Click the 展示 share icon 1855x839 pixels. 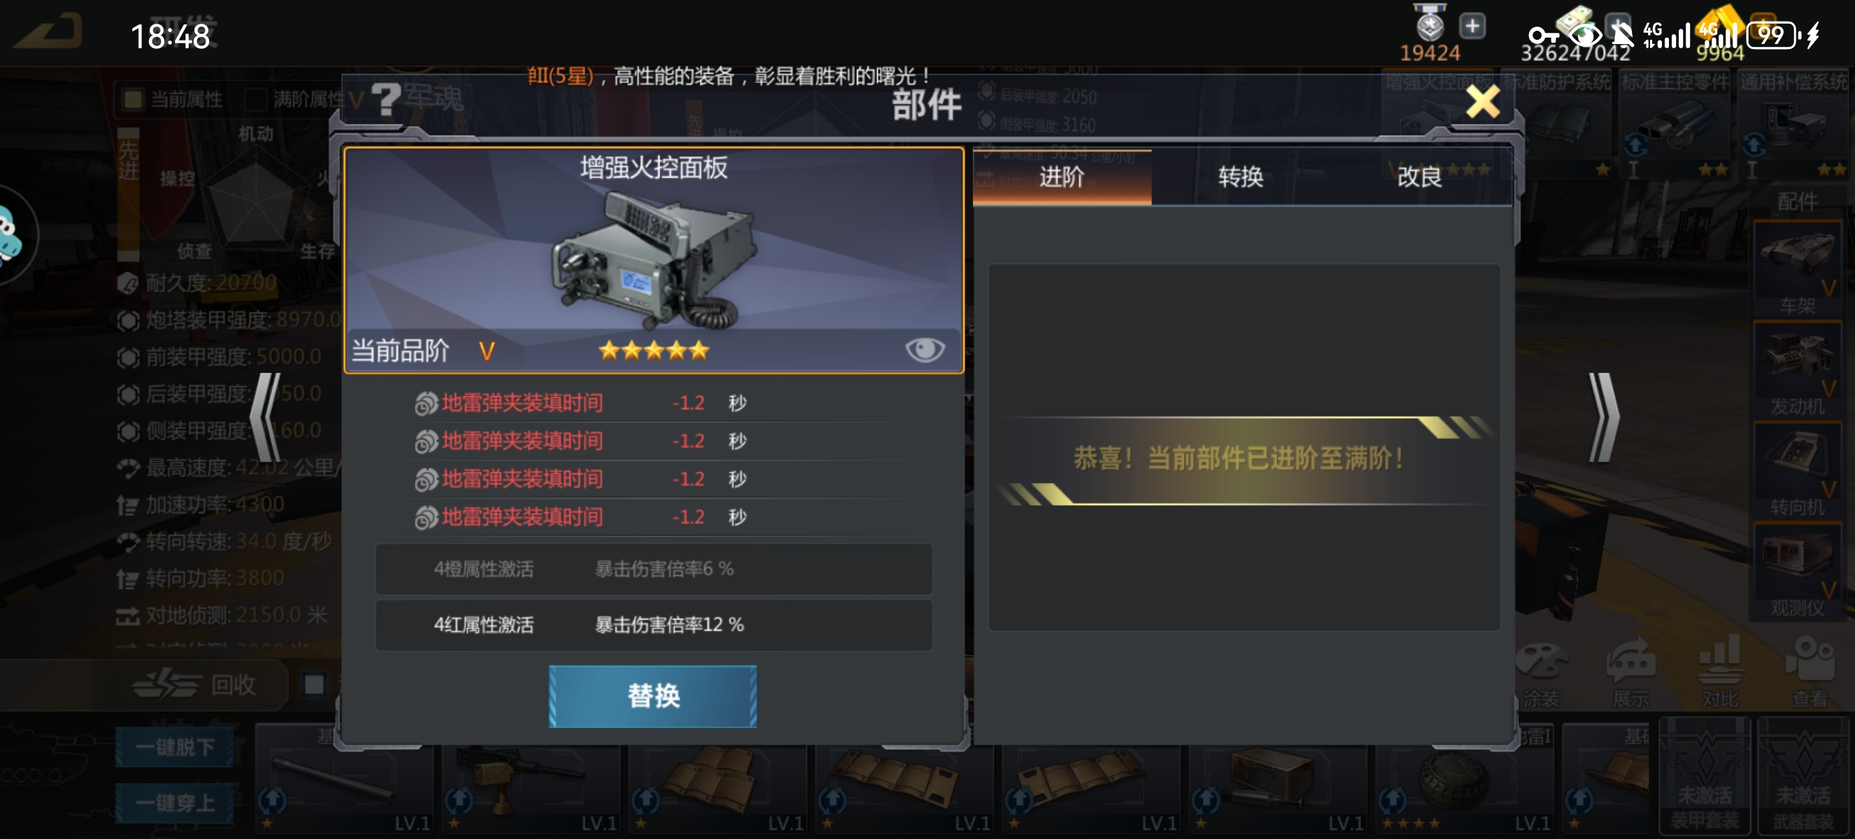coord(1631,661)
